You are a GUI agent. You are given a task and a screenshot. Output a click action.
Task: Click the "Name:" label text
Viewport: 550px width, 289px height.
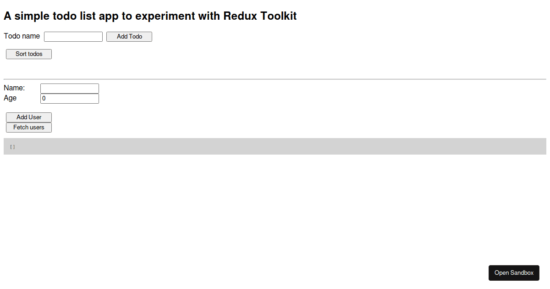pyautogui.click(x=14, y=88)
